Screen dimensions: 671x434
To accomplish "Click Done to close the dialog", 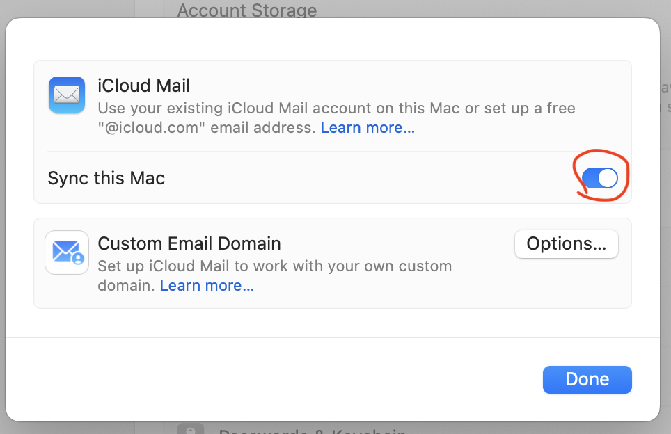I will 587,379.
